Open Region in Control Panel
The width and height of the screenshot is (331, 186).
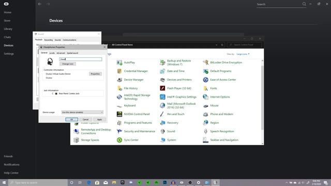click(x=210, y=123)
